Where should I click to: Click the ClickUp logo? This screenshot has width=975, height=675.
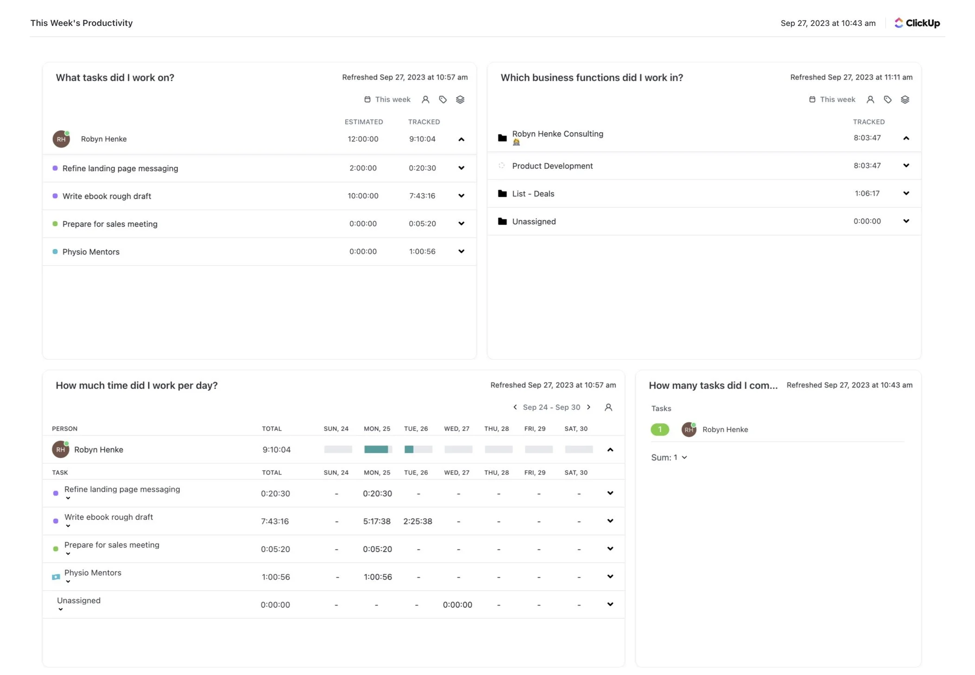916,23
